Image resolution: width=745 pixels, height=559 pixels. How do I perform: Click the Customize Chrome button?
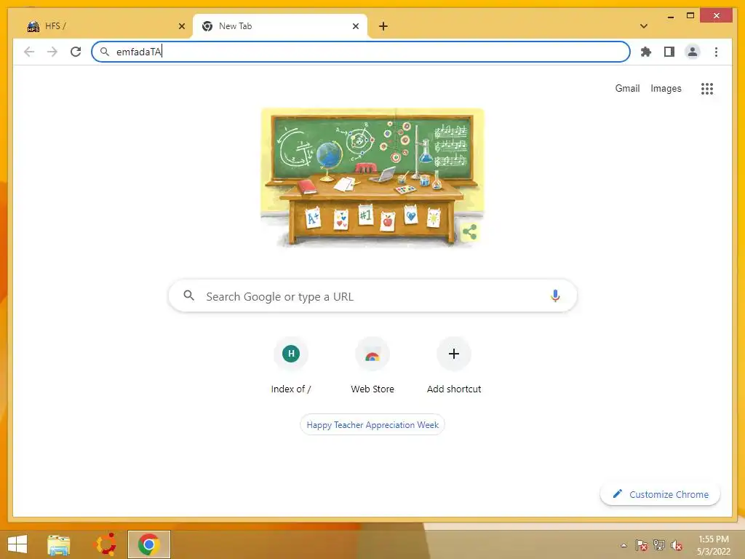[660, 494]
